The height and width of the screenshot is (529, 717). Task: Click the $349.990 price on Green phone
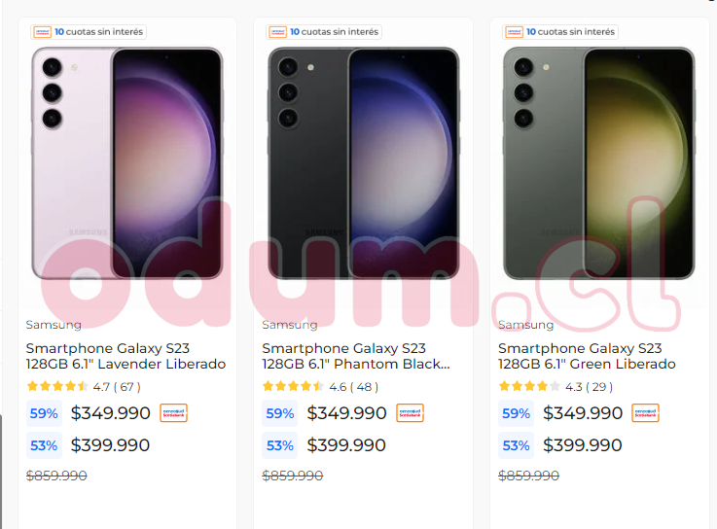click(583, 413)
